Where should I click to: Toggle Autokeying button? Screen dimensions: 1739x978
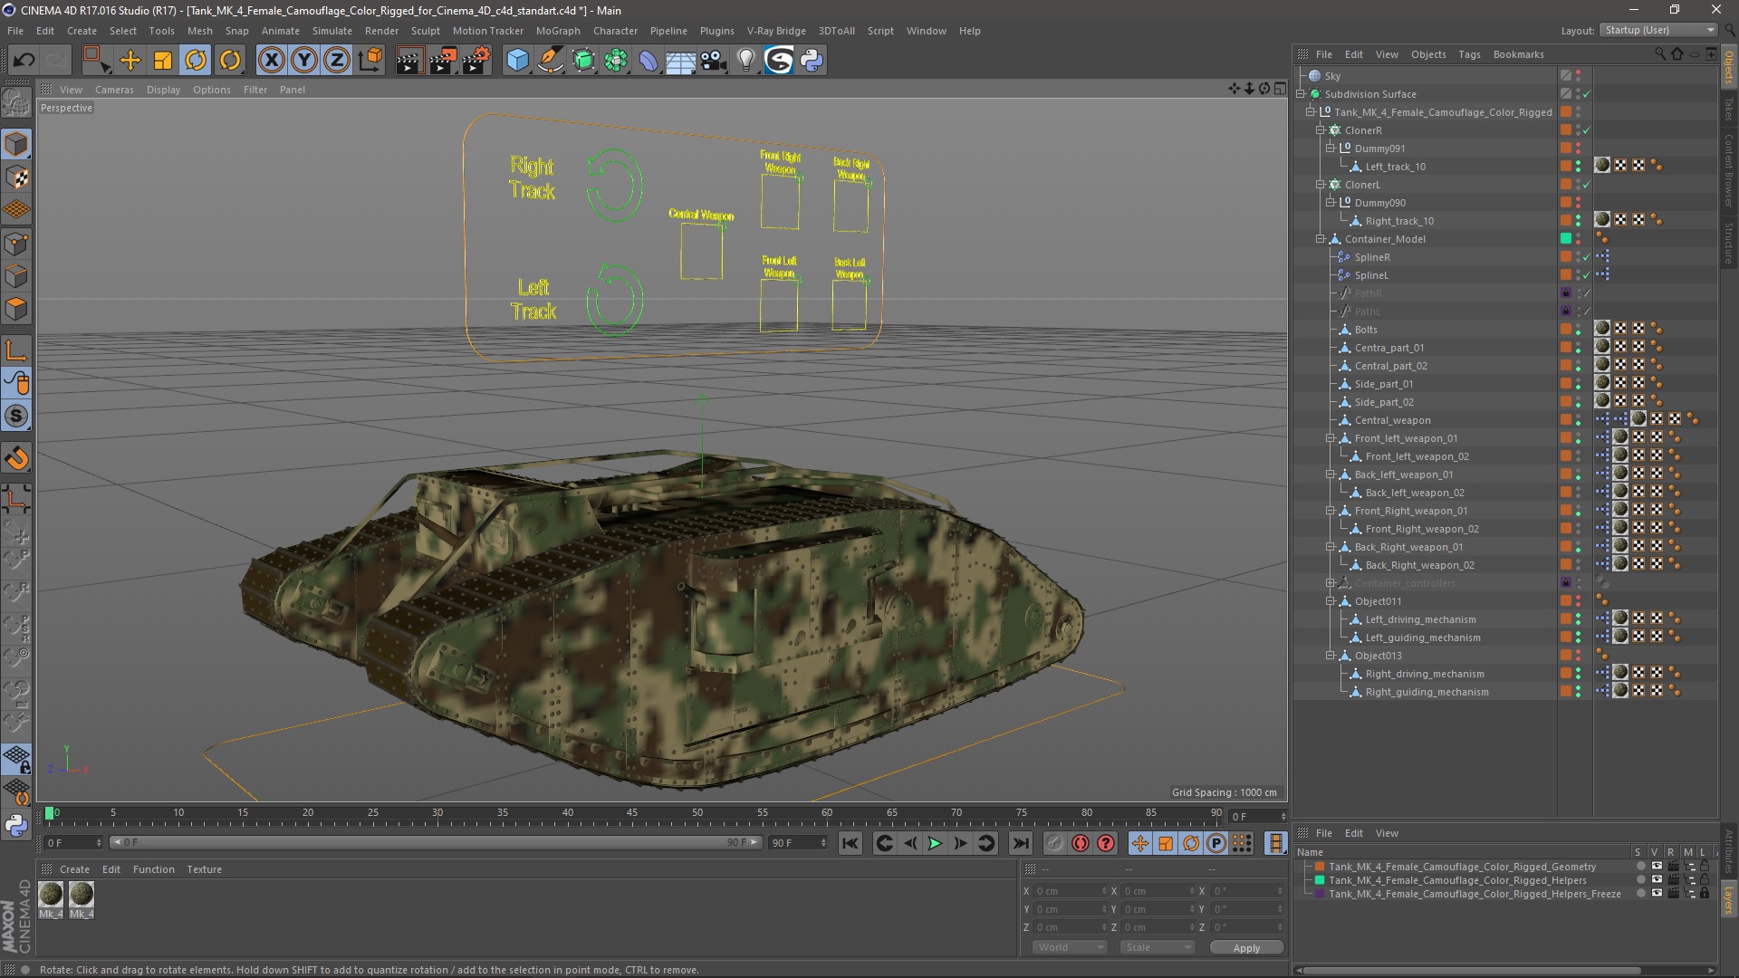[x=1080, y=843]
